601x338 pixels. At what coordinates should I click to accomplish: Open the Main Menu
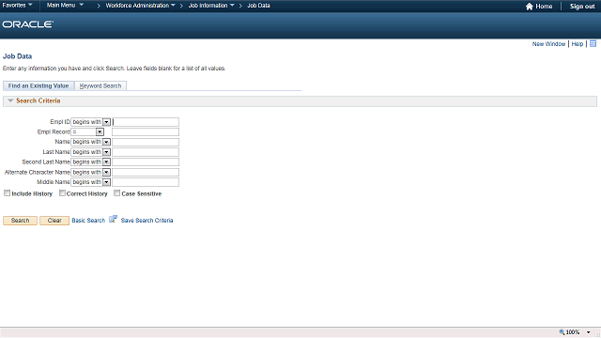click(65, 6)
